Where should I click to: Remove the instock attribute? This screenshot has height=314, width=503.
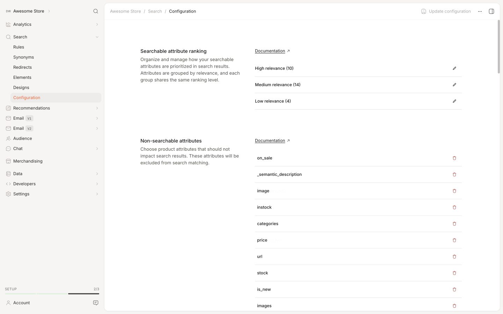point(454,207)
